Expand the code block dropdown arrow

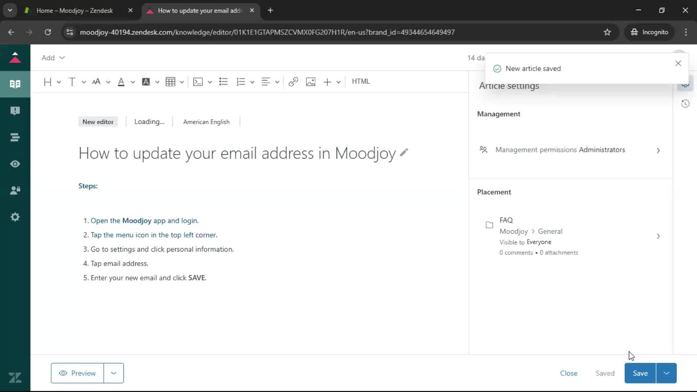[x=210, y=82]
